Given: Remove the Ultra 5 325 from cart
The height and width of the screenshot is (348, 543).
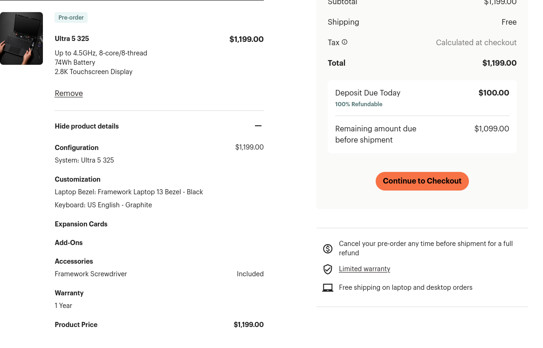Looking at the screenshot, I should [69, 93].
